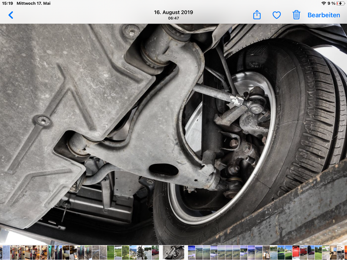Go back using the blue chevron

tap(11, 15)
